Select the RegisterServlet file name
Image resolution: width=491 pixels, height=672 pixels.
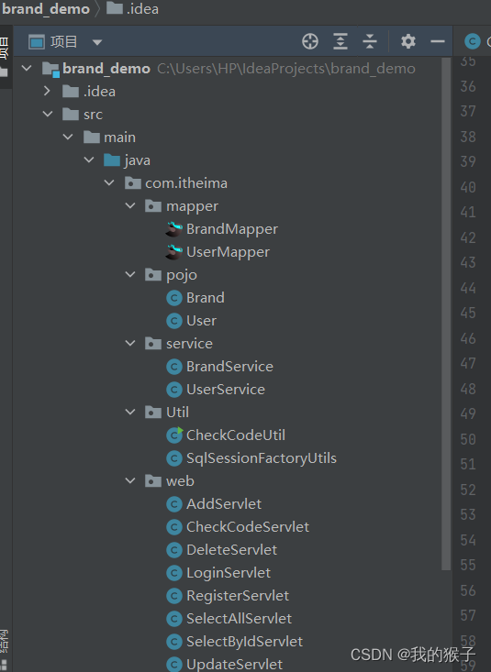click(238, 596)
